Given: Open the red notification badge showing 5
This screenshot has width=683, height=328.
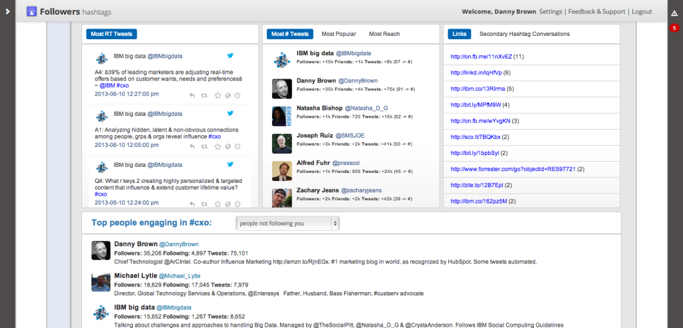Looking at the screenshot, I should [674, 28].
